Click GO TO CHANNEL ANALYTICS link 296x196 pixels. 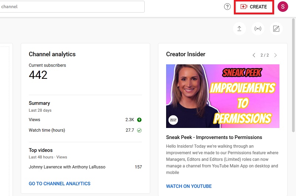click(x=60, y=183)
